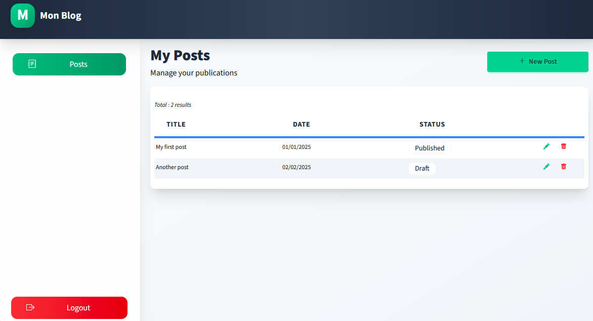Open the "My first post" title
593x321 pixels.
click(x=171, y=147)
